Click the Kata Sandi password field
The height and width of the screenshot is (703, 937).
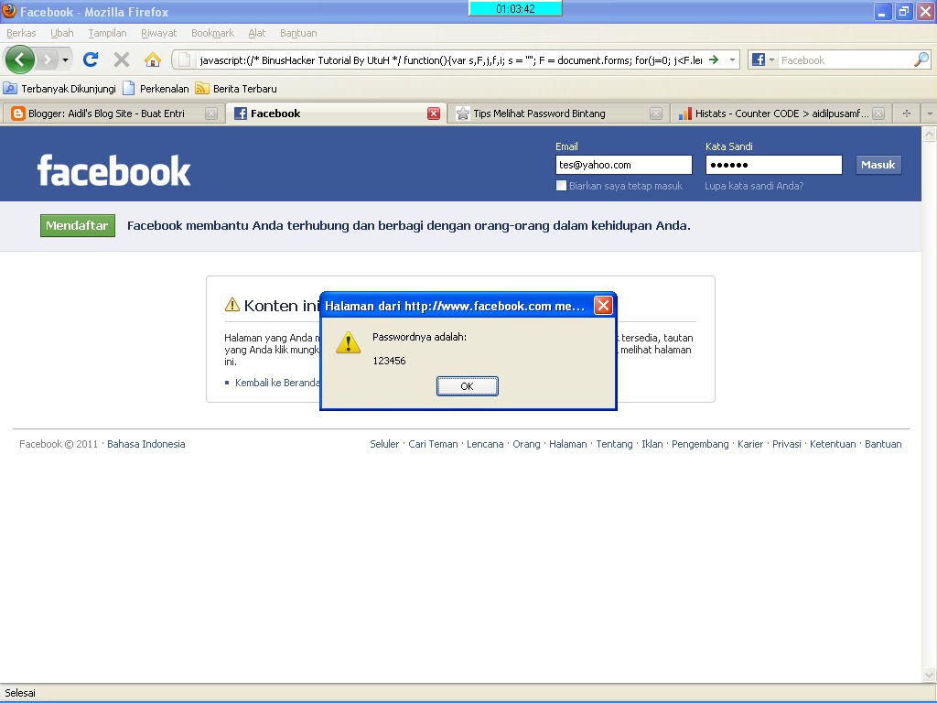[x=773, y=165]
